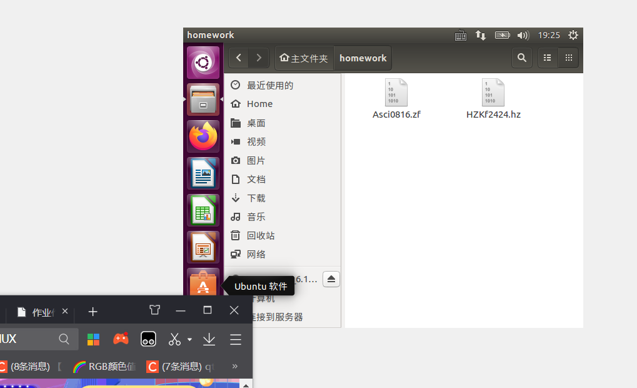The width and height of the screenshot is (637, 388).
Task: Click the reading mode glasses icon
Action: point(148,339)
